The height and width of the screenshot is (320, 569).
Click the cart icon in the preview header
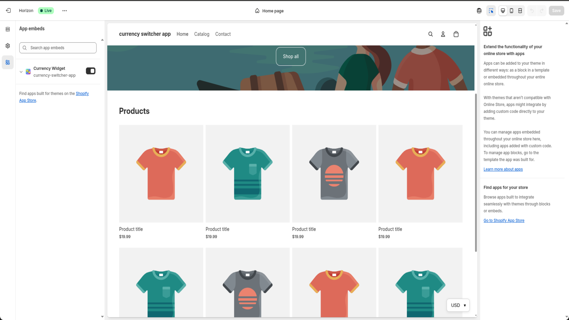pos(456,34)
